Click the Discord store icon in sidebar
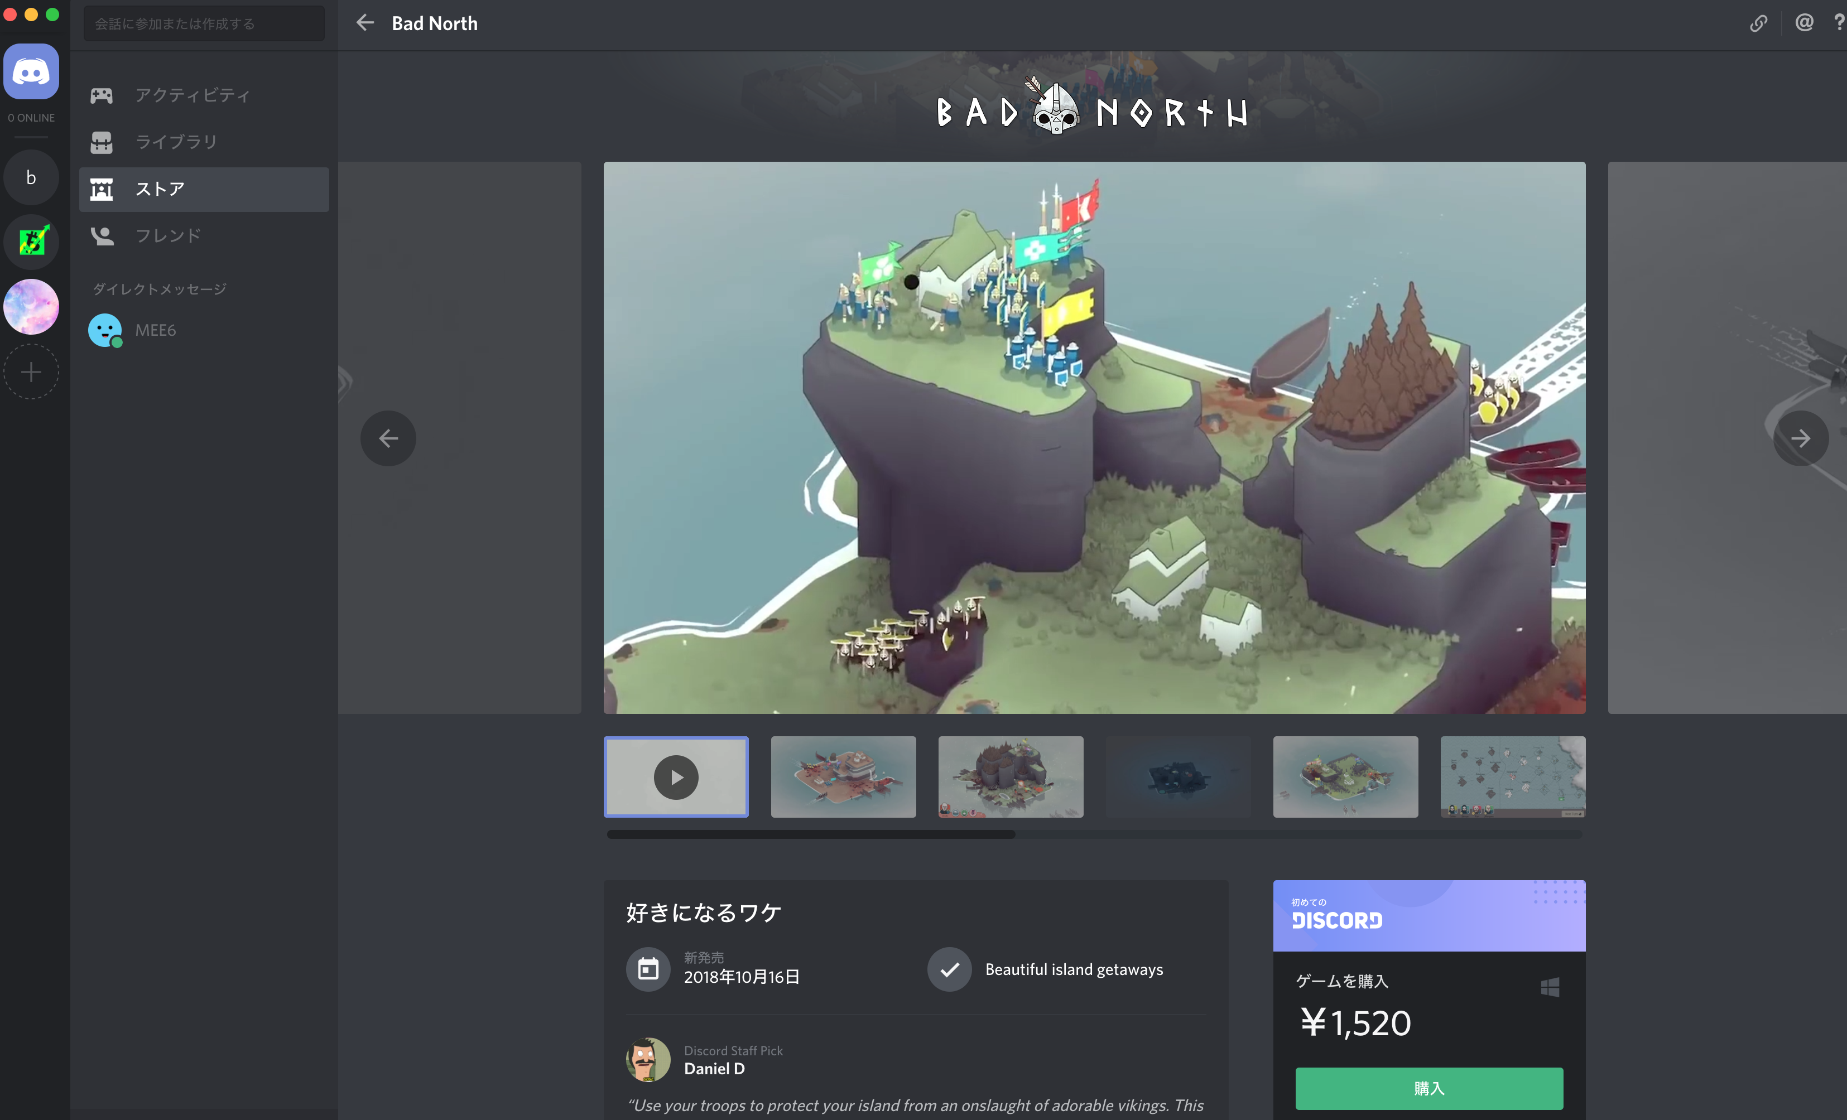 click(104, 189)
